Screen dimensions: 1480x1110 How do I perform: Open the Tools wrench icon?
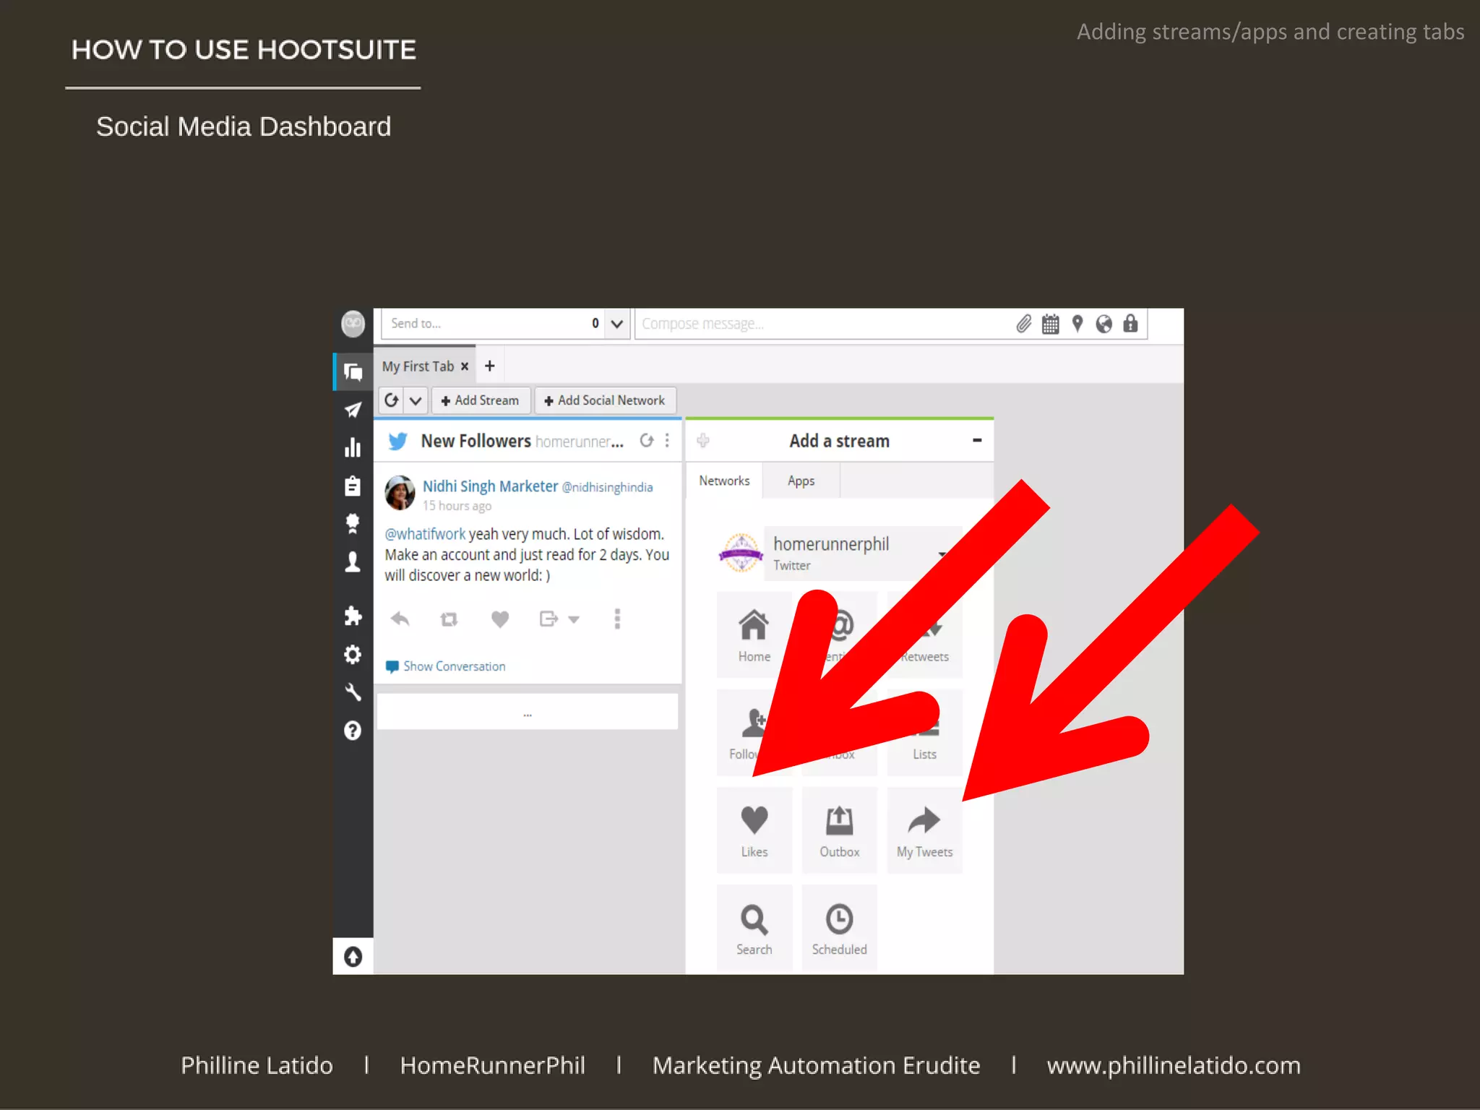click(x=353, y=692)
